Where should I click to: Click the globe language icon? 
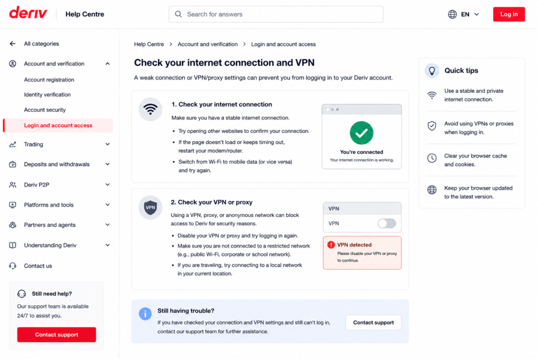452,14
